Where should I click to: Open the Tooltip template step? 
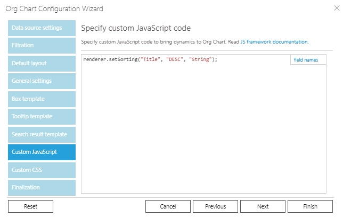[x=42, y=116]
